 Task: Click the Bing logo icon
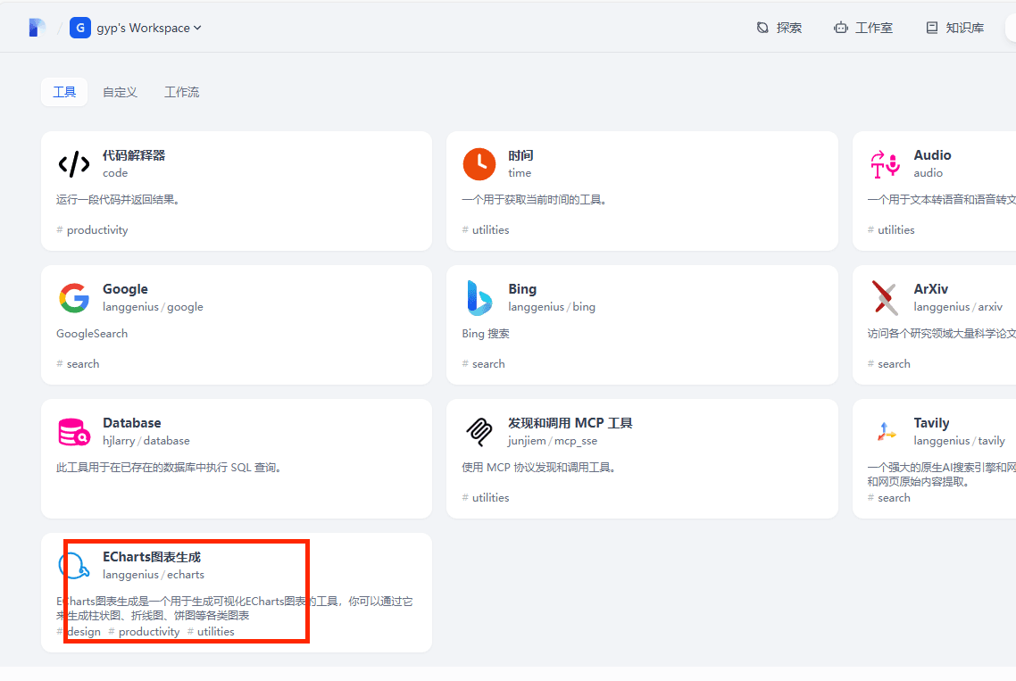point(479,298)
